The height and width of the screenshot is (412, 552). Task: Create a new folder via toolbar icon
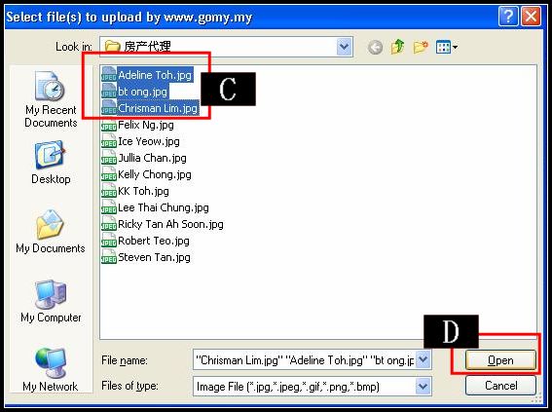click(421, 47)
